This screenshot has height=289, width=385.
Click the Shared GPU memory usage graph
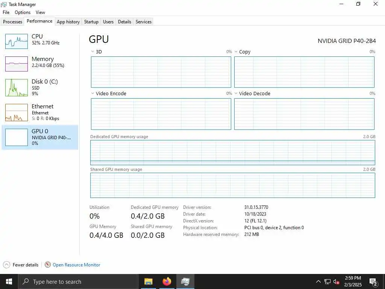tap(232, 185)
